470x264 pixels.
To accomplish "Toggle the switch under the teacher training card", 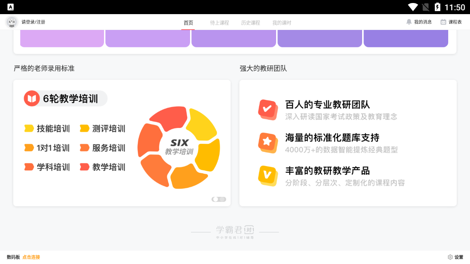I will 218,199.
